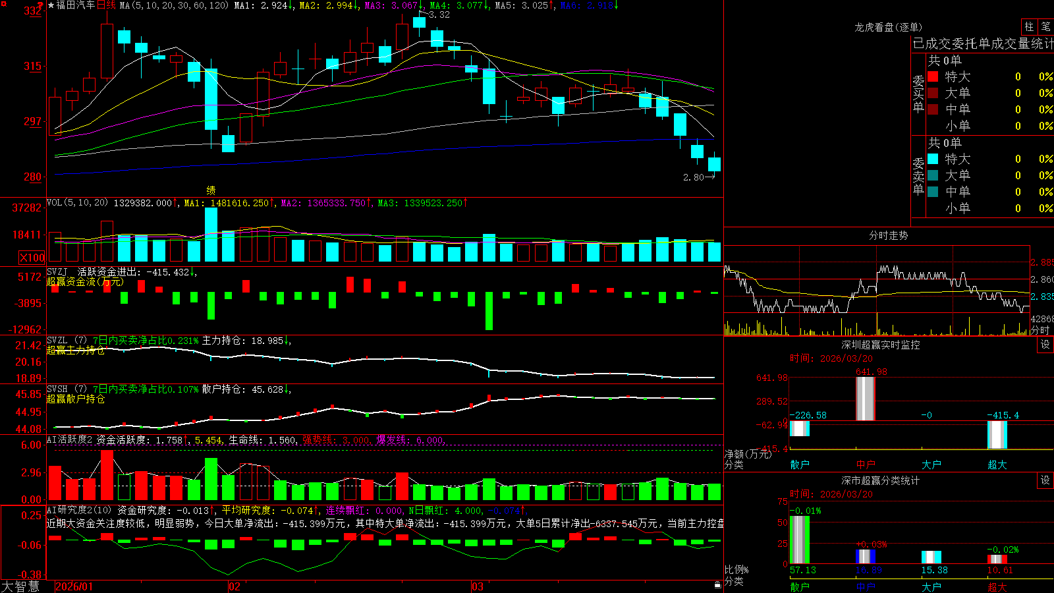
Task: Click the SVZL 主力持仓 indicator header
Action: (x=169, y=341)
